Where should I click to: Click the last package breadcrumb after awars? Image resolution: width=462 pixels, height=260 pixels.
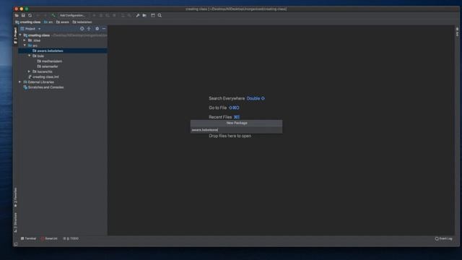[x=82, y=22]
